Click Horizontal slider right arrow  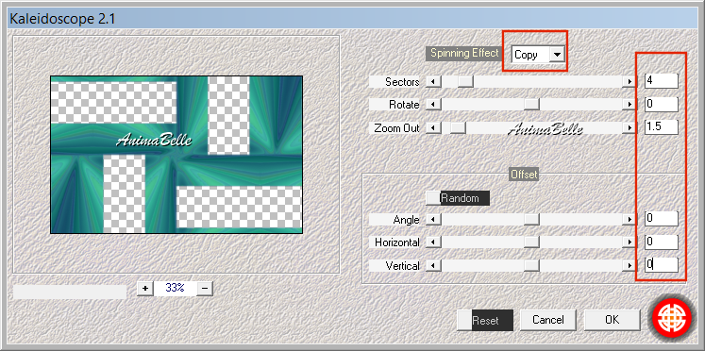(629, 242)
